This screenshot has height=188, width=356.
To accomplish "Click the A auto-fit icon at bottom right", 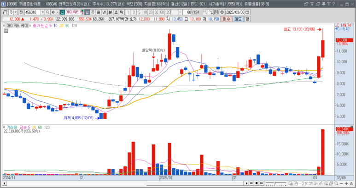I will pos(351,183).
